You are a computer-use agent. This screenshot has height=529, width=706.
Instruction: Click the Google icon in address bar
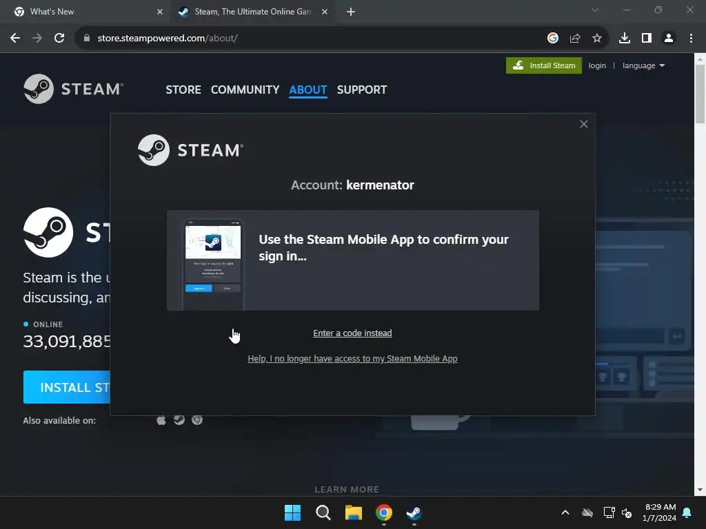tap(553, 39)
